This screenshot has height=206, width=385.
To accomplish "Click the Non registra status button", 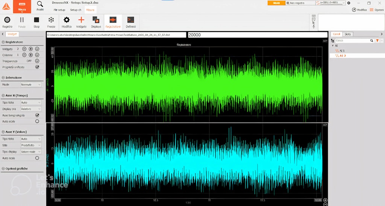I will 300,3.
